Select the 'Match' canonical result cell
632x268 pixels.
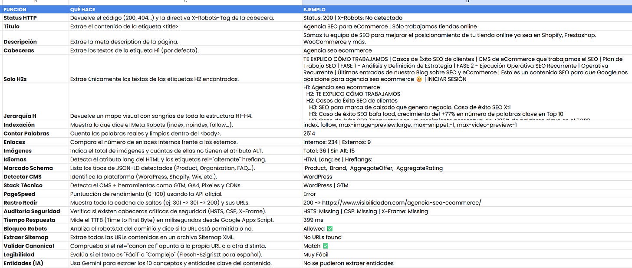[467, 246]
